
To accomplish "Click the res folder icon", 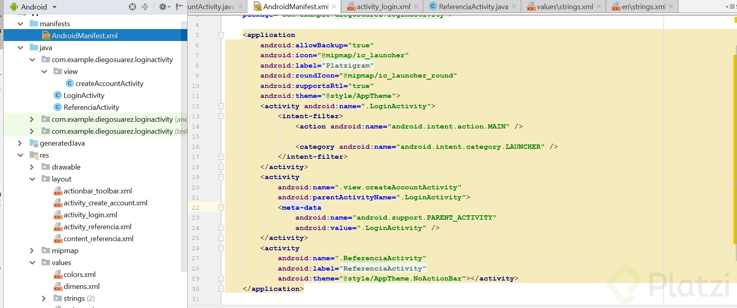I will coord(34,155).
